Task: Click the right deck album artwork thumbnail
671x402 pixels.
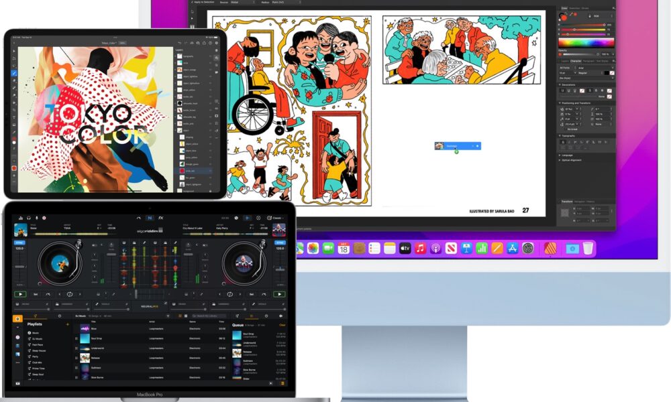Action: tap(279, 230)
